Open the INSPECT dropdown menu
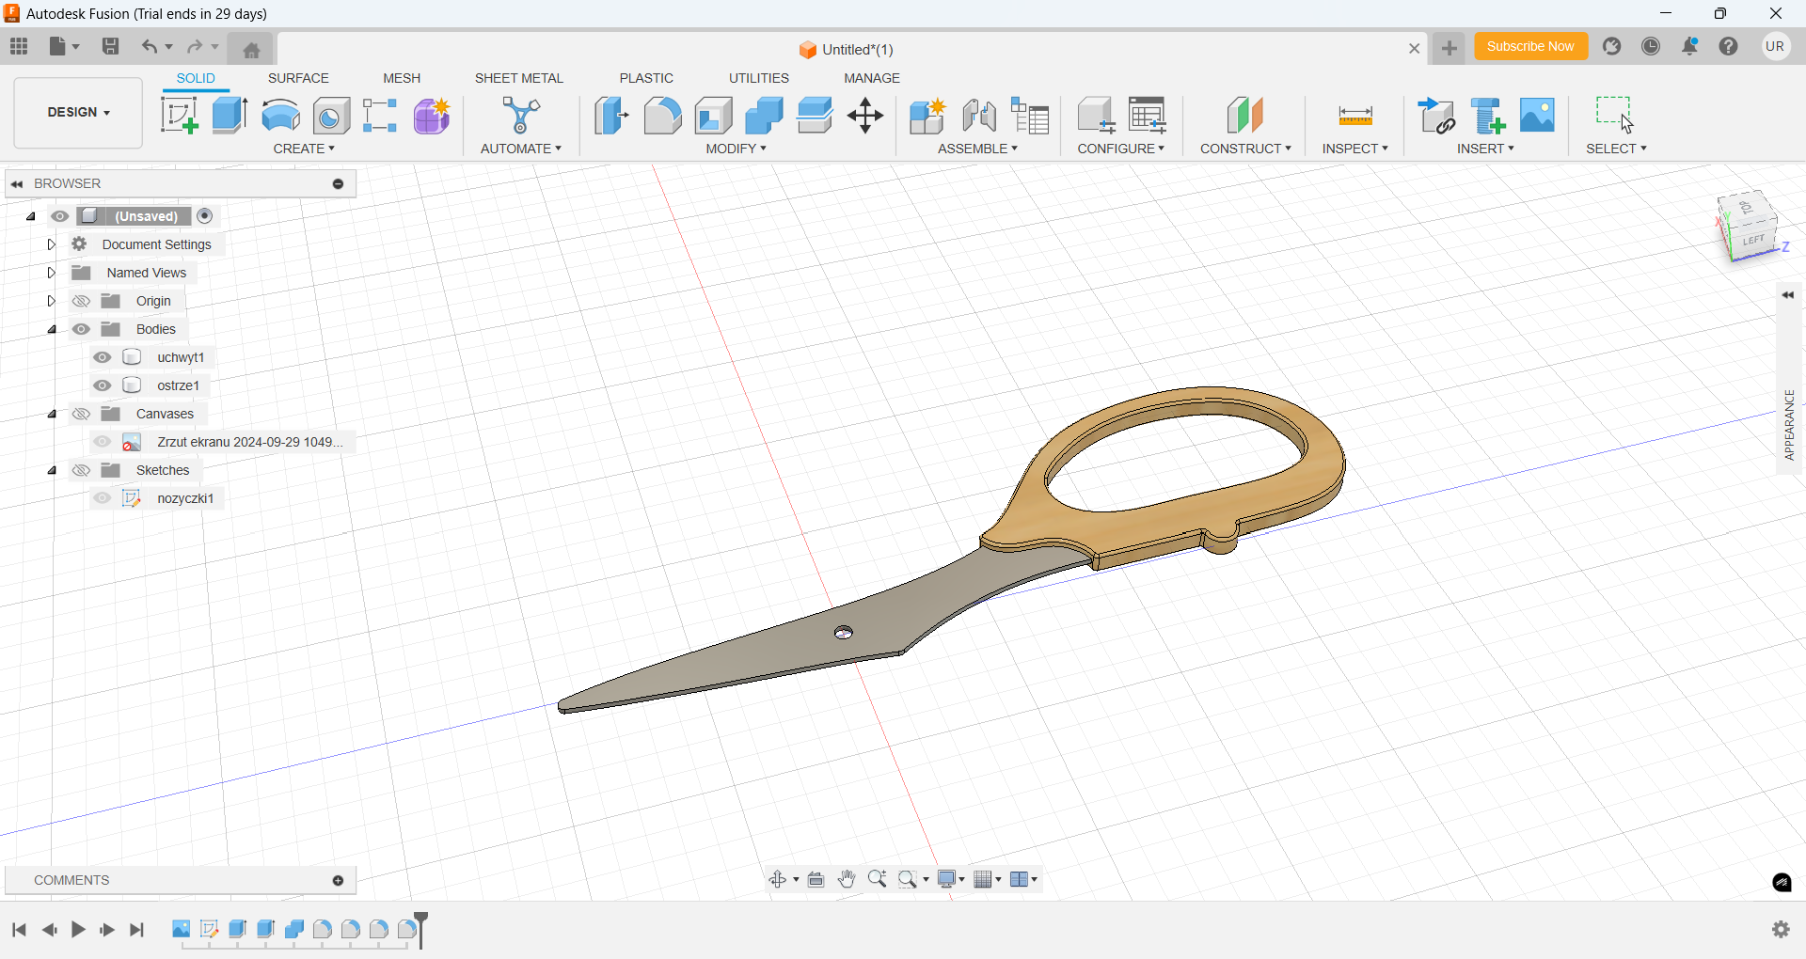This screenshot has width=1806, height=959. [1354, 149]
